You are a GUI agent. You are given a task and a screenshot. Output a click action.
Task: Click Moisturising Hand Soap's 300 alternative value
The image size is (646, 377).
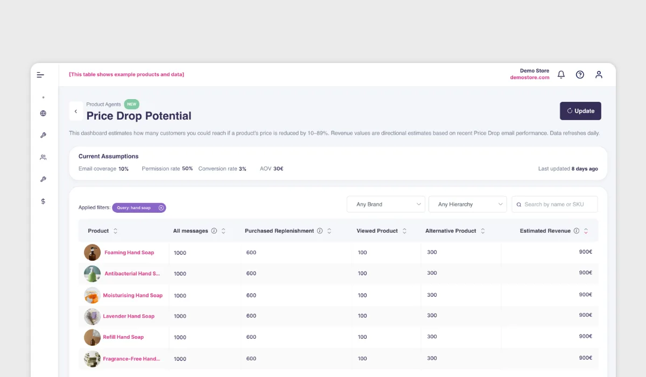pyautogui.click(x=432, y=295)
